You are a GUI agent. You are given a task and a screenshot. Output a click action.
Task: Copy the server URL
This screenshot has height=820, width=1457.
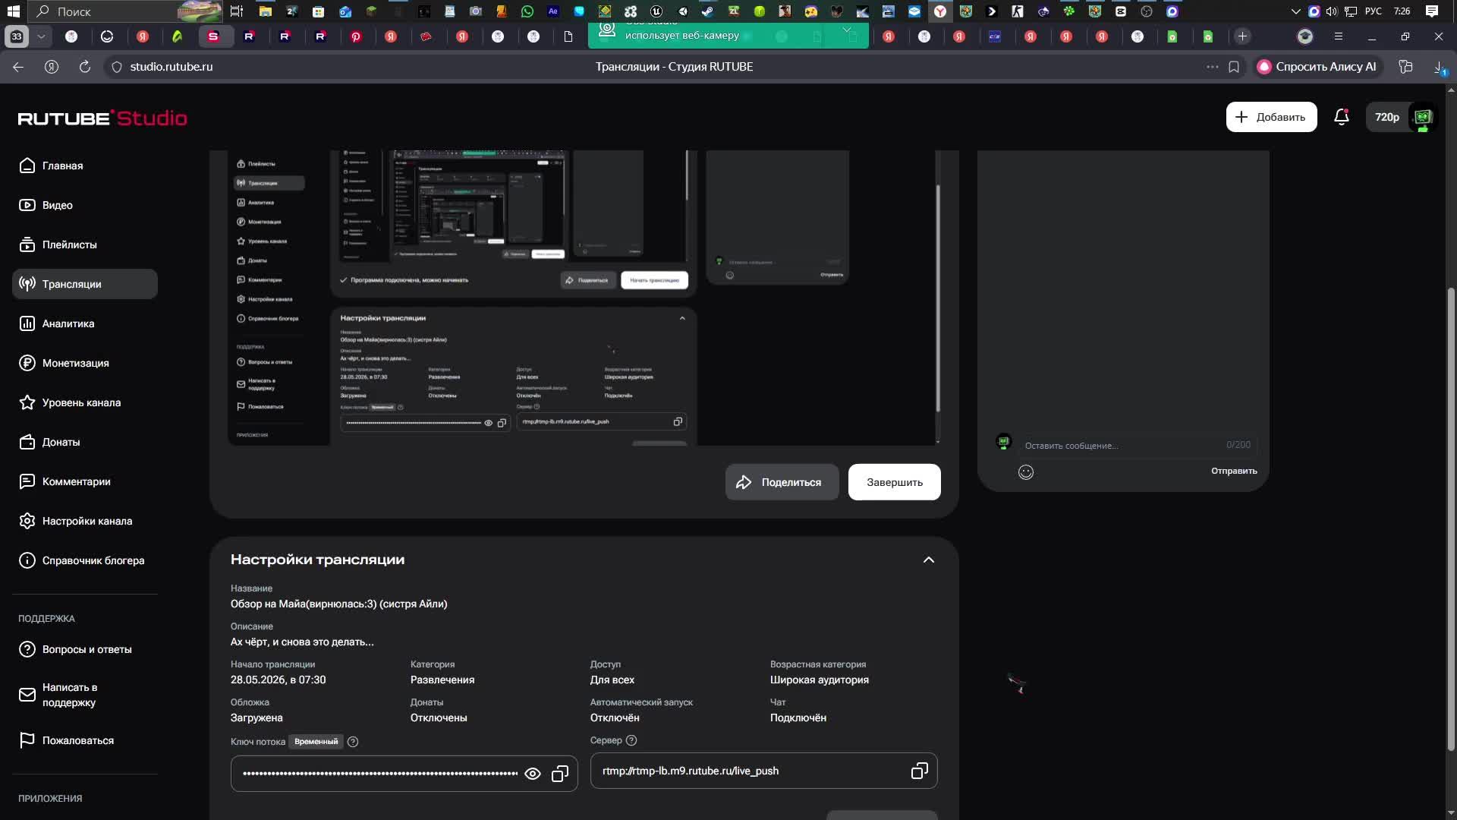click(919, 771)
